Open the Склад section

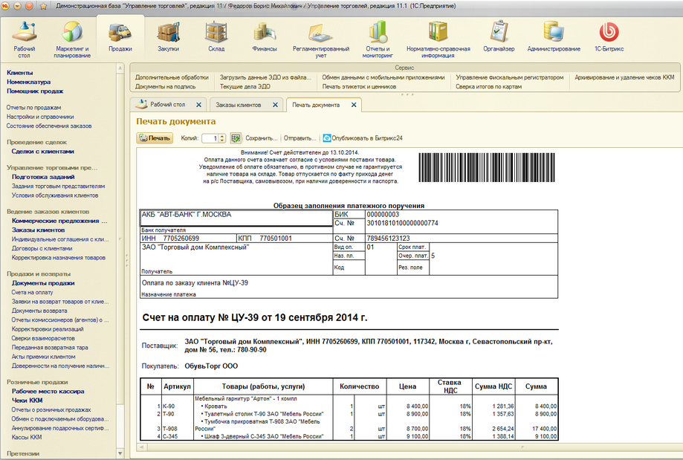click(216, 37)
